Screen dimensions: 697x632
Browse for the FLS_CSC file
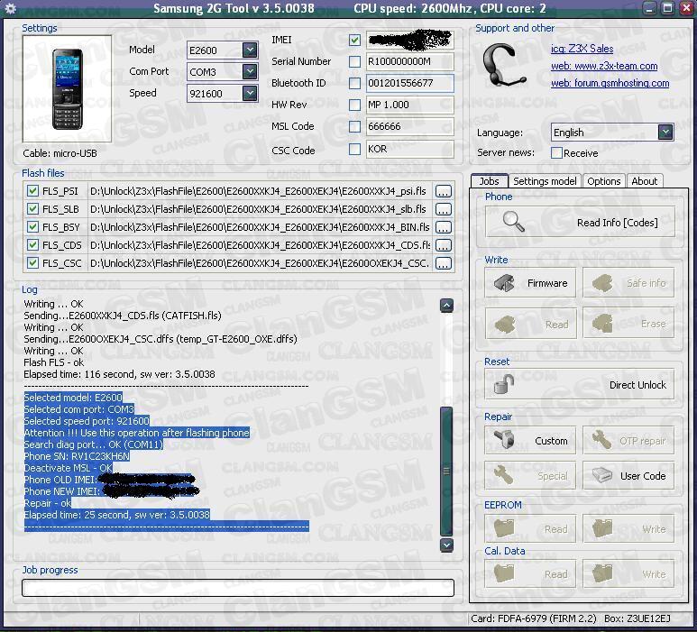click(x=444, y=263)
